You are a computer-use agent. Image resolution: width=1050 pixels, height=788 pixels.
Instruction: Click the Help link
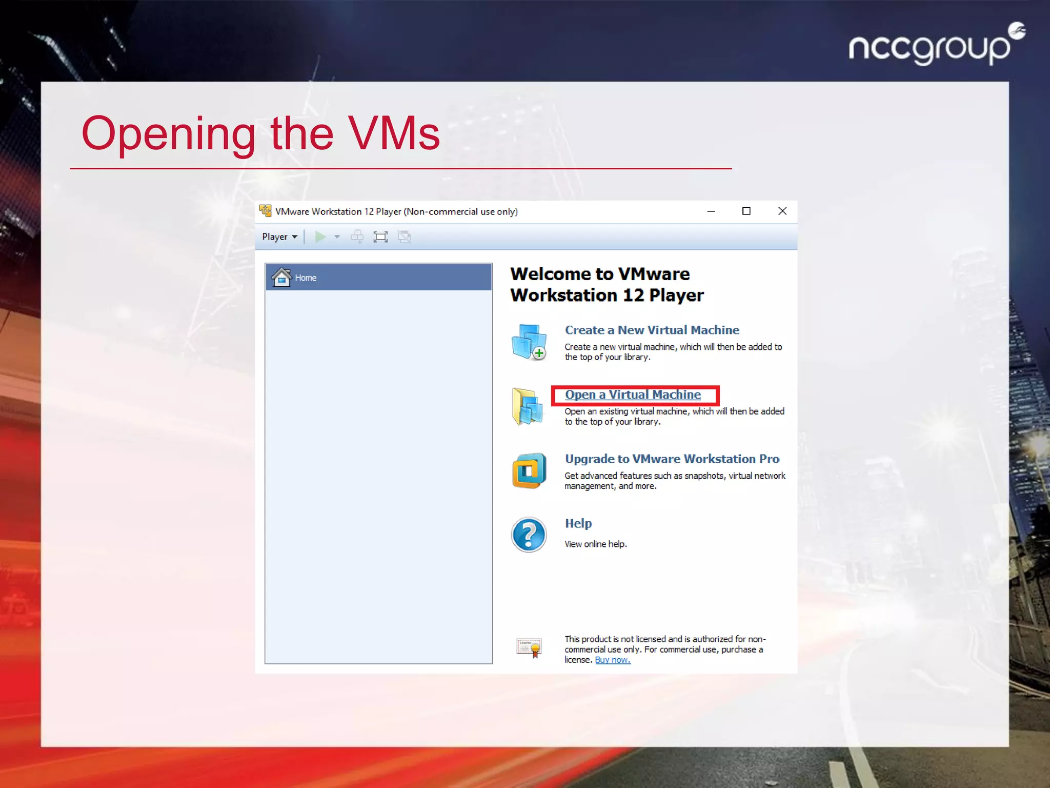[578, 523]
